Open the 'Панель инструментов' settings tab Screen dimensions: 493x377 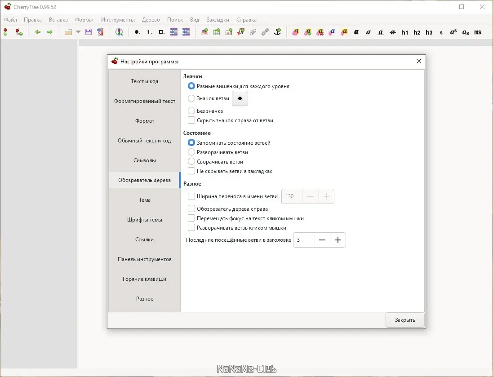[x=144, y=259]
